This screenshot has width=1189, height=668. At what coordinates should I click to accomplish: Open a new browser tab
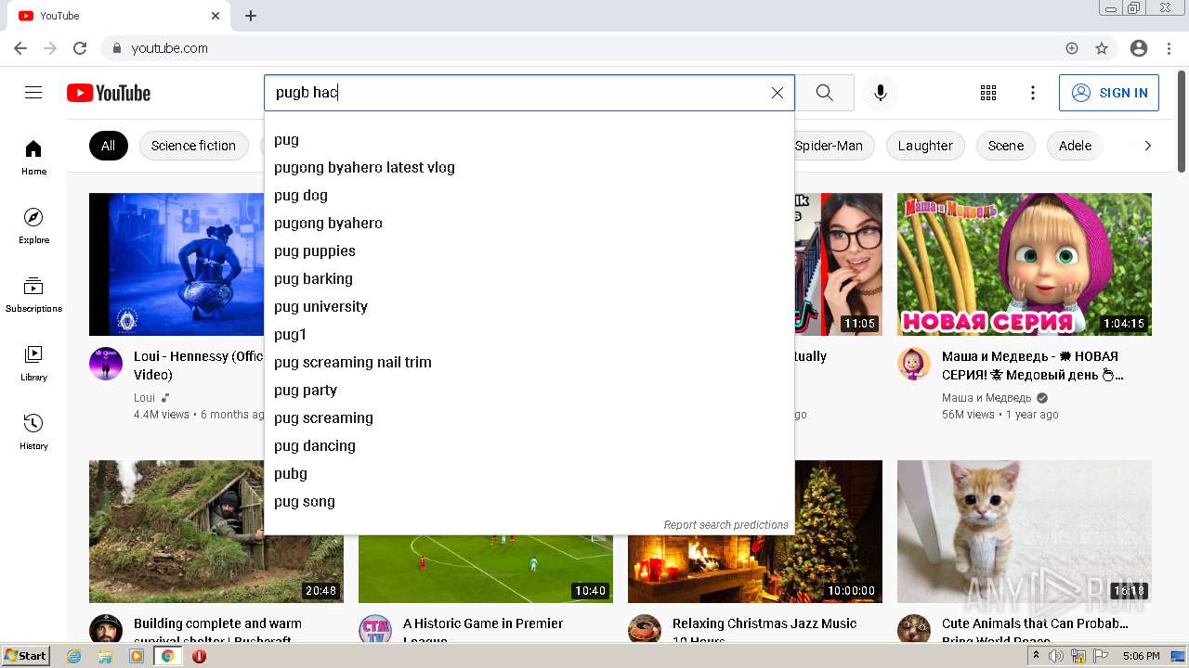pos(251,16)
